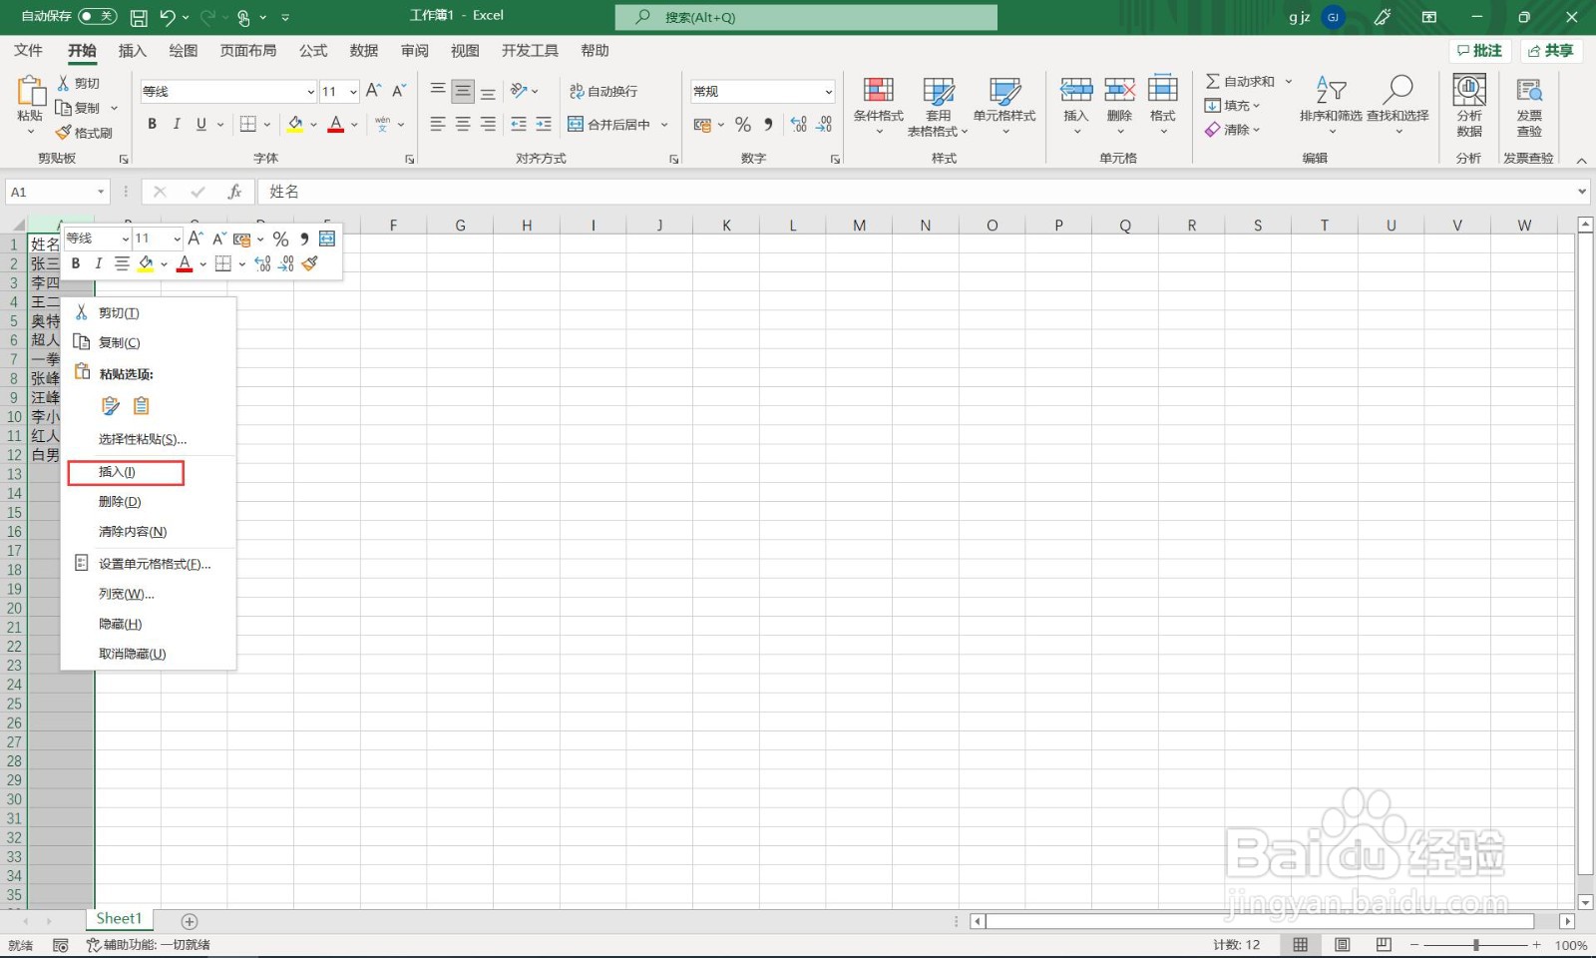Viewport: 1596px width, 958px height.
Task: Click the ribbon Delete cells (删除) icon
Action: (1119, 90)
